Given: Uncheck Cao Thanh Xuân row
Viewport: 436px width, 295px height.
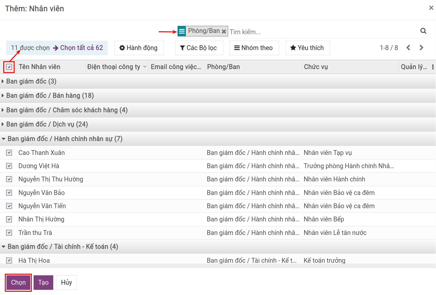Looking at the screenshot, I should (9, 153).
